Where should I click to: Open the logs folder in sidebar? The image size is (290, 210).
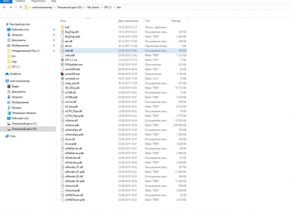(14, 61)
